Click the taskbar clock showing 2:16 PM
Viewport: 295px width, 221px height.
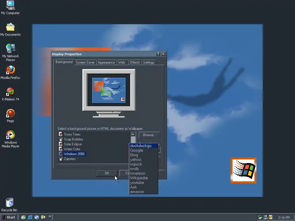click(x=284, y=218)
